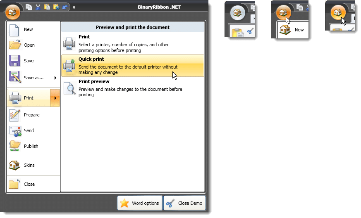Choose Open with the folder icon

33,45
